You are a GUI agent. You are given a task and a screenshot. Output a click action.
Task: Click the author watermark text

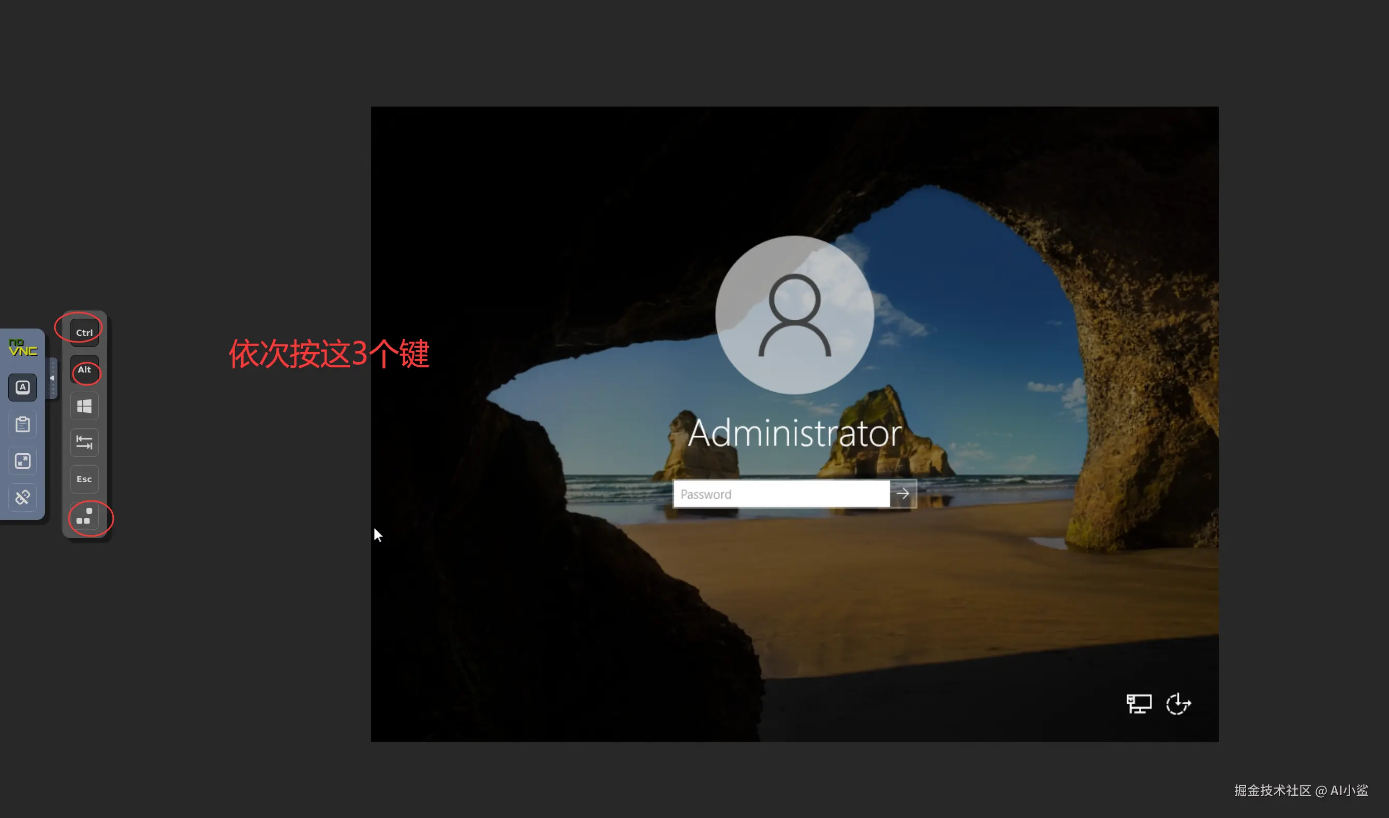1301,791
